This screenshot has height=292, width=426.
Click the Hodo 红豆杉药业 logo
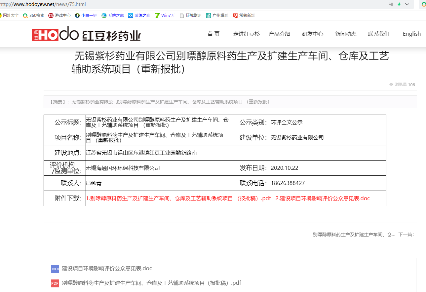[86, 34]
